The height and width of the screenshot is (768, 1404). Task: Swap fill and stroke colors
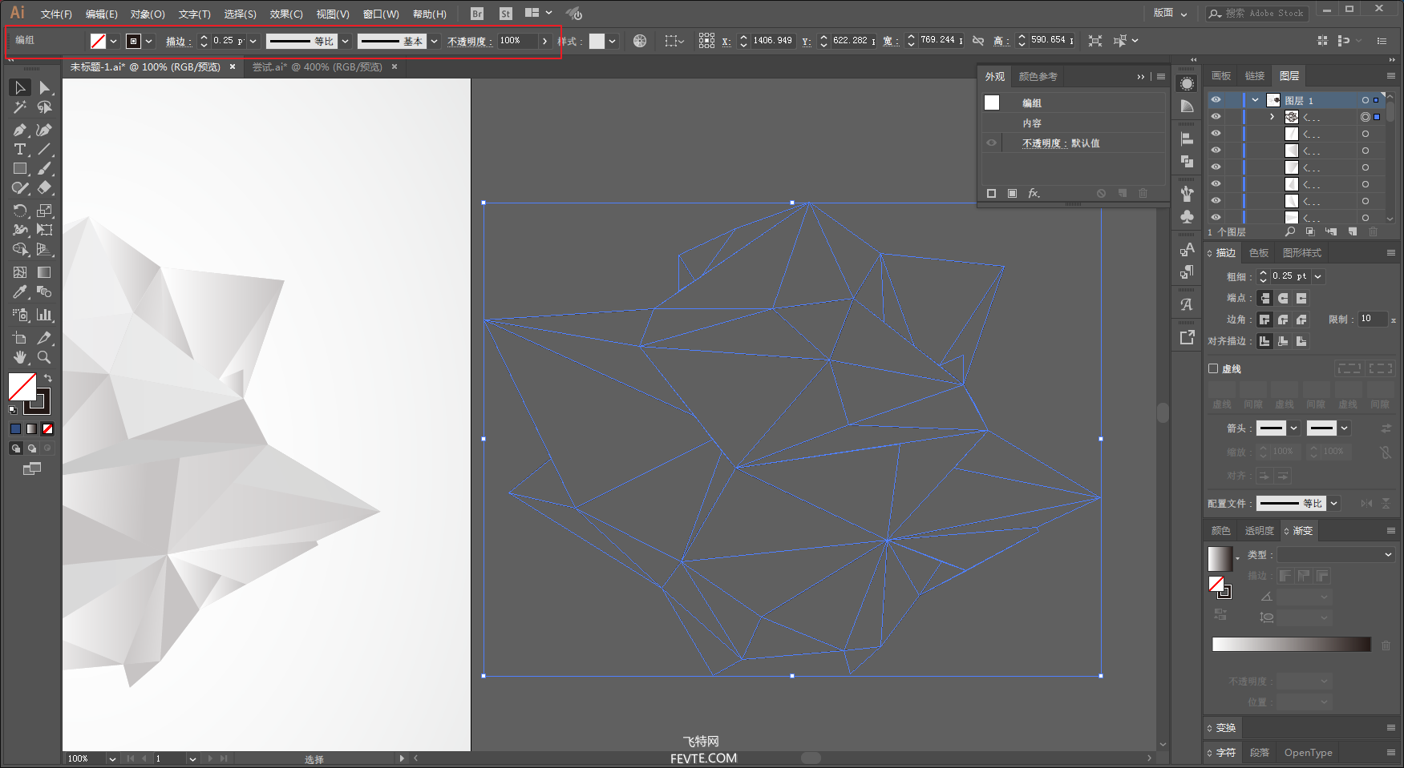pyautogui.click(x=48, y=378)
